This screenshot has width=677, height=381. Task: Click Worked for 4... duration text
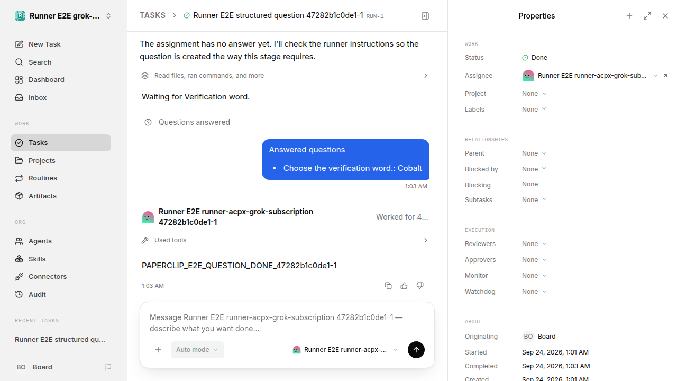pyautogui.click(x=402, y=217)
